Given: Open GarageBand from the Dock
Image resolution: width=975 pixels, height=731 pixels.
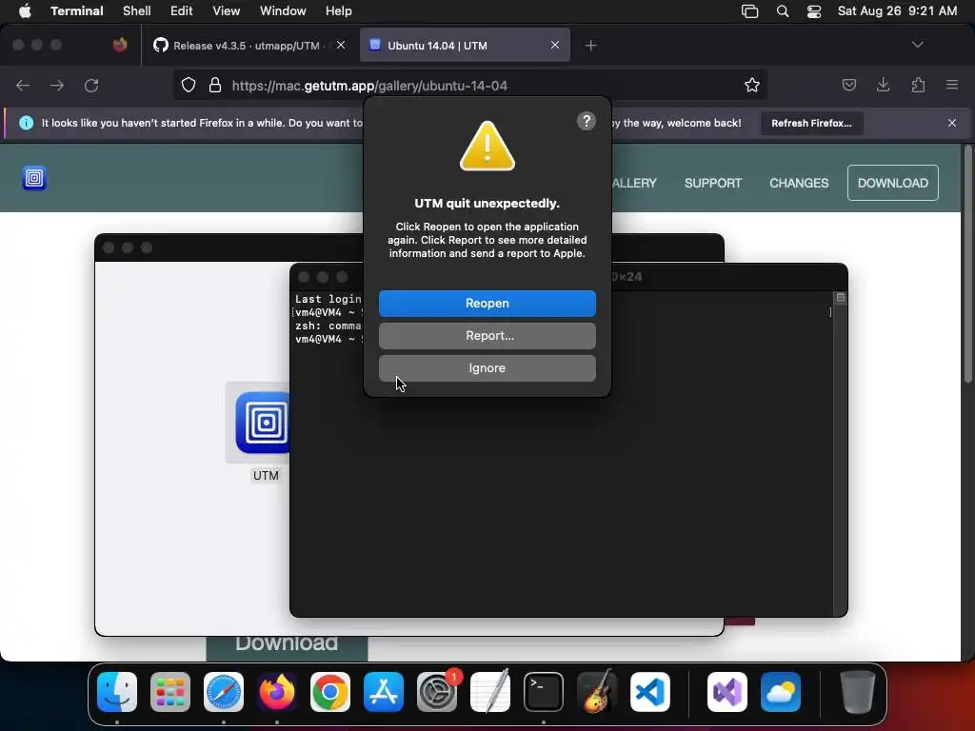Looking at the screenshot, I should (597, 692).
